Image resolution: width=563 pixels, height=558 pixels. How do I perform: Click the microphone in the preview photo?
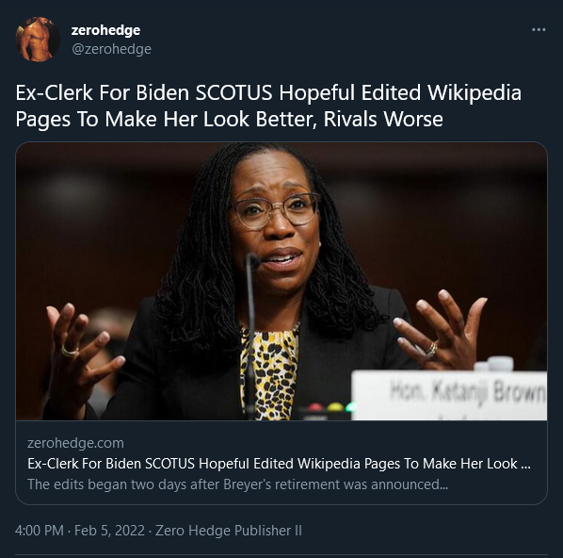[x=252, y=335]
